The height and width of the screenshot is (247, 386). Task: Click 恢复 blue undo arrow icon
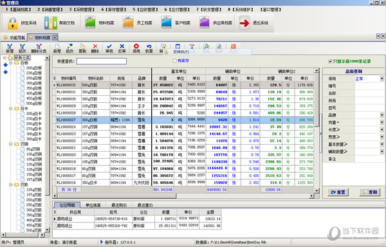[x=149, y=46]
